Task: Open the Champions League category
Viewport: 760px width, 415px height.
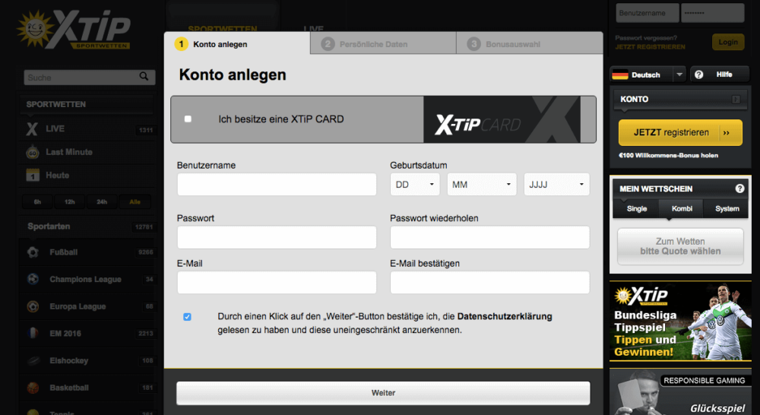Action: [89, 279]
